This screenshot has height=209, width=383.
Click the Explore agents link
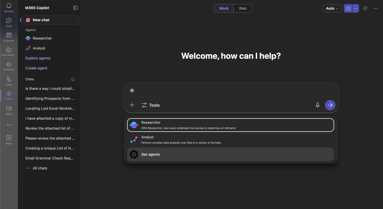[x=38, y=58]
